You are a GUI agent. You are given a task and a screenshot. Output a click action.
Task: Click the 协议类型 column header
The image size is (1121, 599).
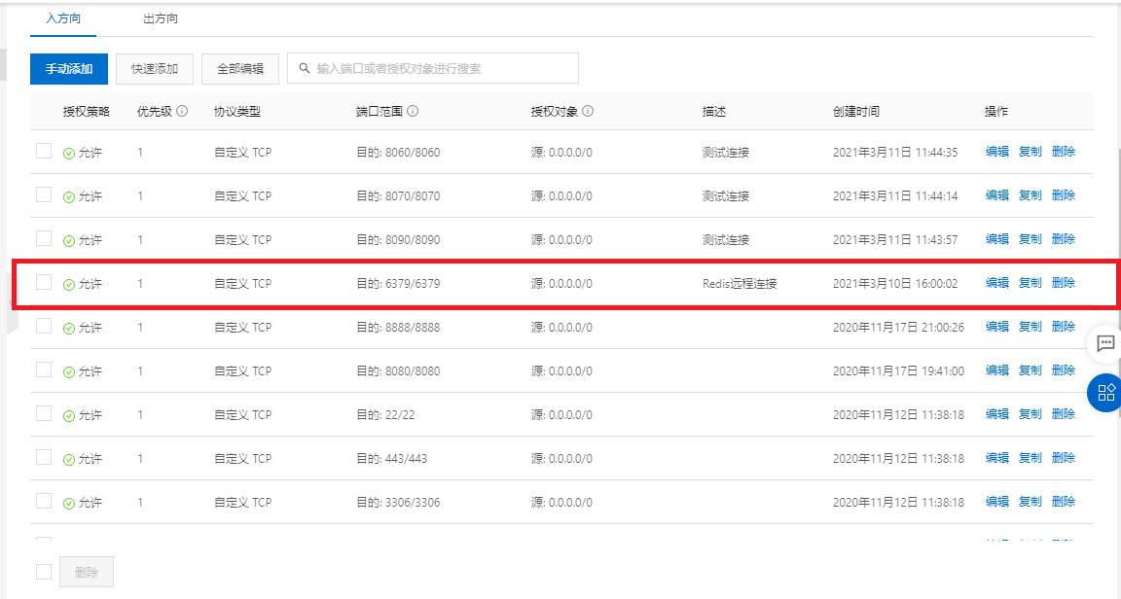(237, 112)
